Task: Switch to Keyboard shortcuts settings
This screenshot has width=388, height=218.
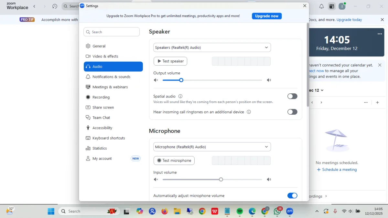Action: (x=109, y=138)
